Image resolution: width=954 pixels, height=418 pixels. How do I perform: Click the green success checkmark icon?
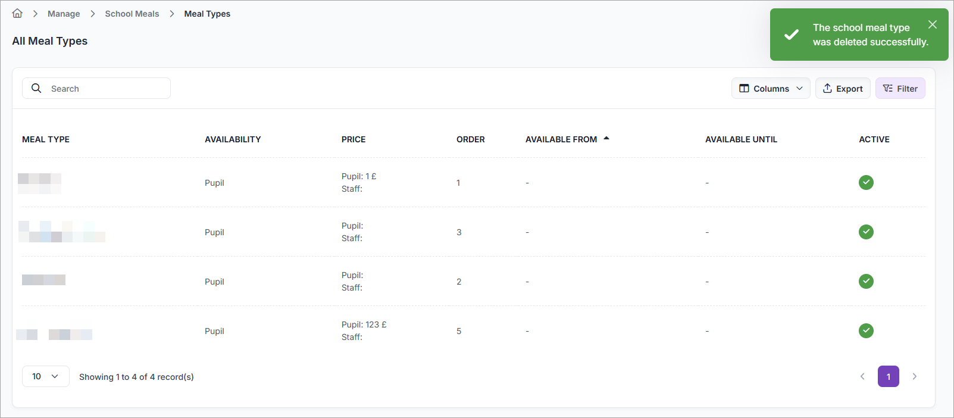[792, 35]
